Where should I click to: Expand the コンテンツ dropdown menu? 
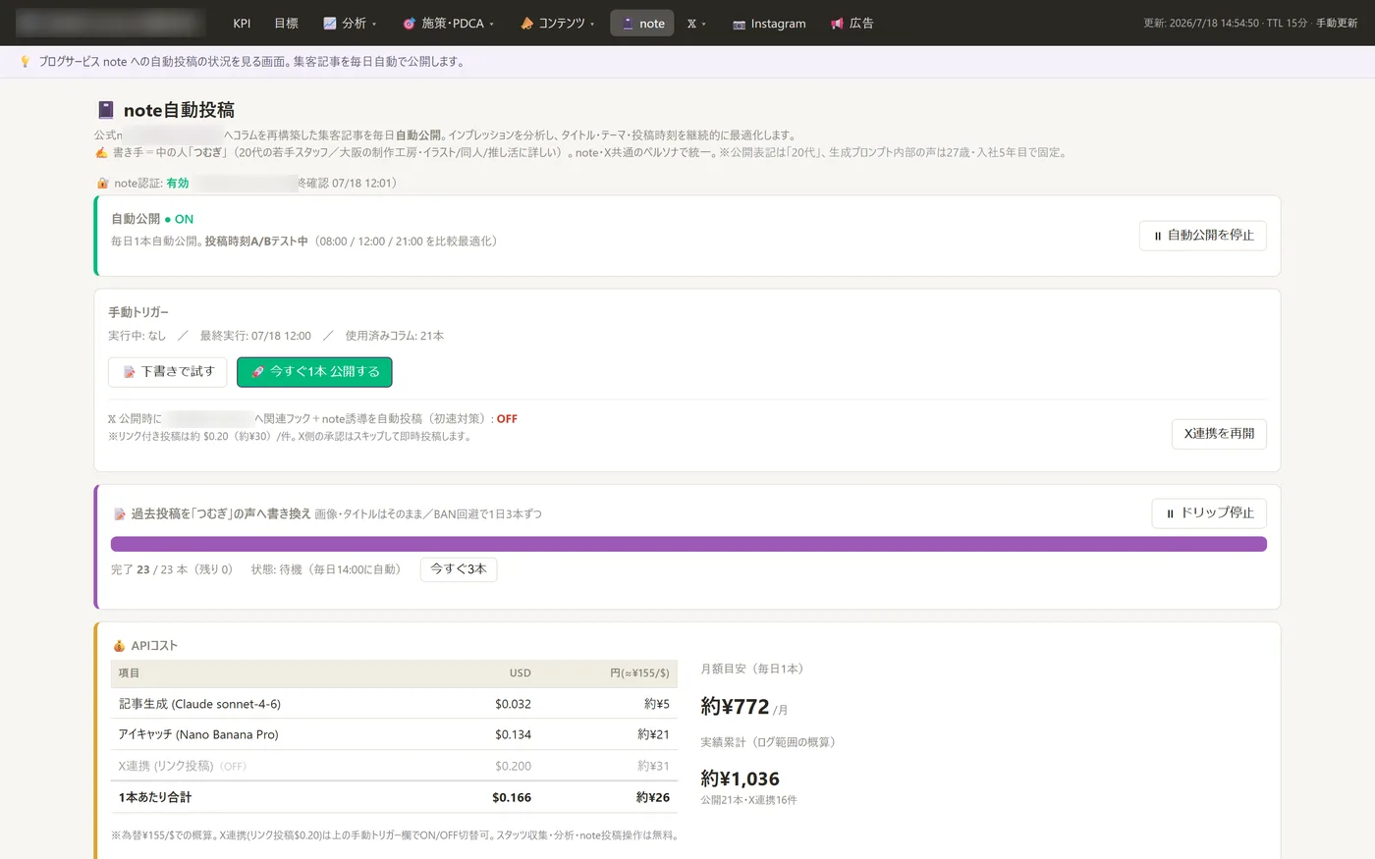pyautogui.click(x=557, y=24)
